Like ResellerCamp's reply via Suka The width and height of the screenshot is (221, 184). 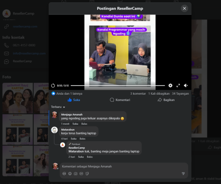81,157
